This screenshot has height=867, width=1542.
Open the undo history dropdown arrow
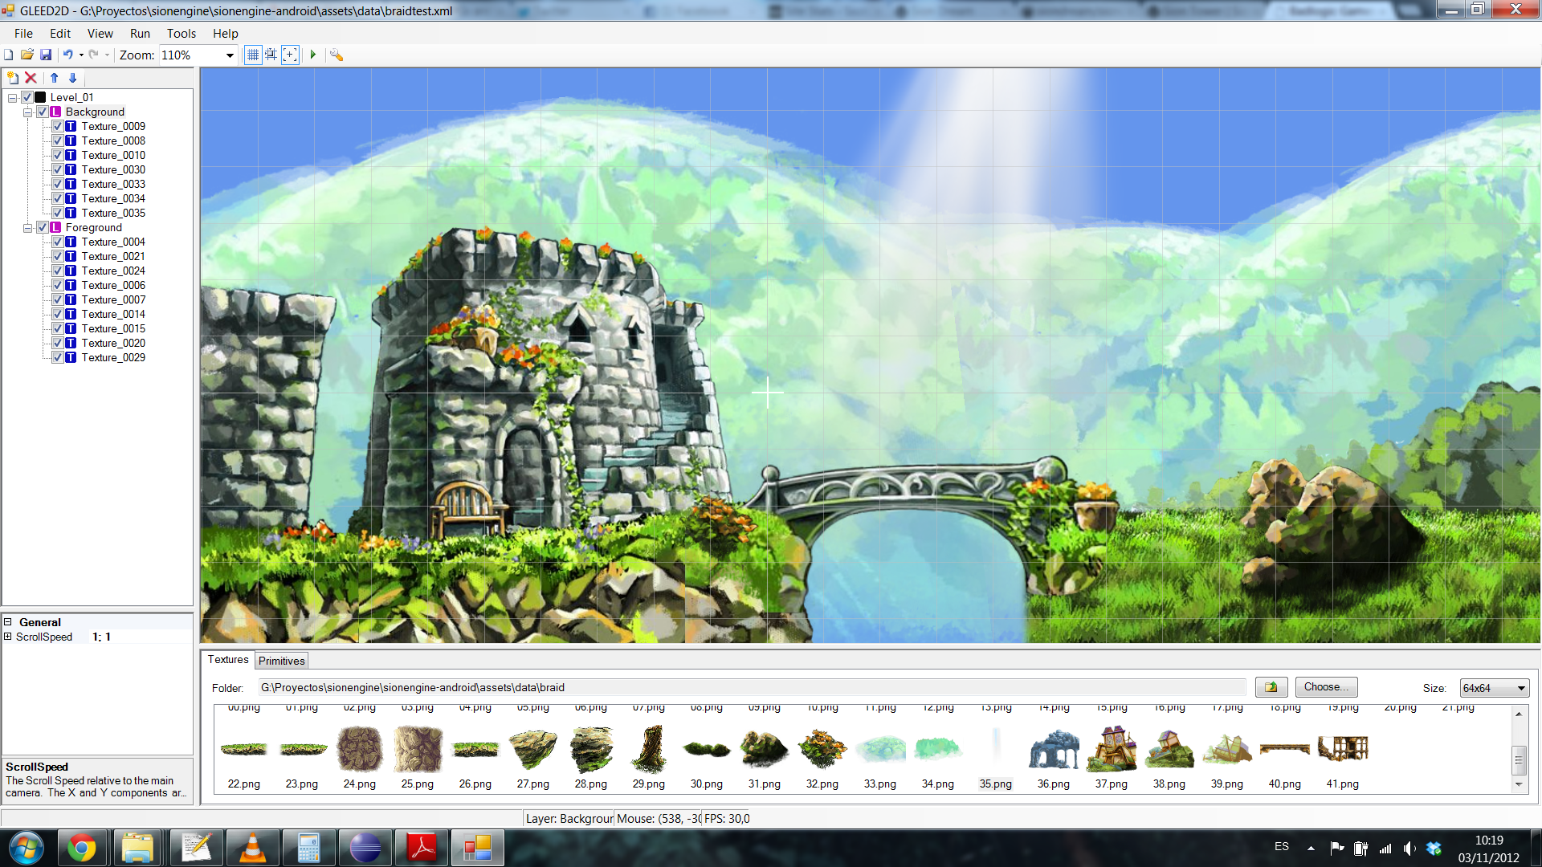pyautogui.click(x=81, y=55)
